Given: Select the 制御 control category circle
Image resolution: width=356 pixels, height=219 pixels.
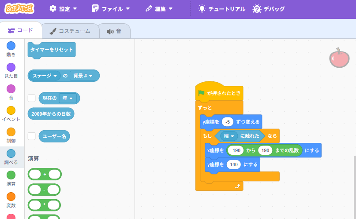Looking at the screenshot, I should click(x=11, y=132).
